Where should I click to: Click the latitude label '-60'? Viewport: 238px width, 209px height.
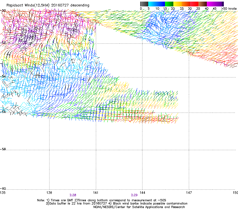click(x=3, y=188)
